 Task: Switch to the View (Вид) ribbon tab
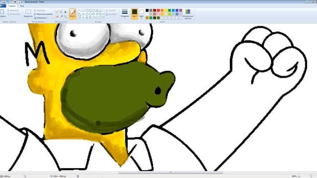click(x=22, y=6)
